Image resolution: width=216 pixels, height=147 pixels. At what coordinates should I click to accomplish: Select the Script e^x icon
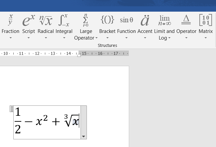click(28, 20)
